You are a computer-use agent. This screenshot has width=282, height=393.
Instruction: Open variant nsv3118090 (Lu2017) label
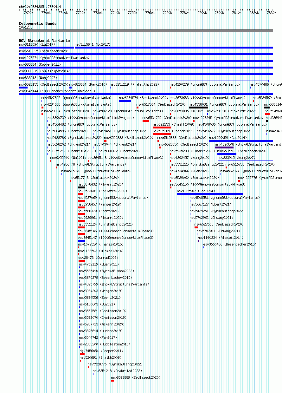37,44
